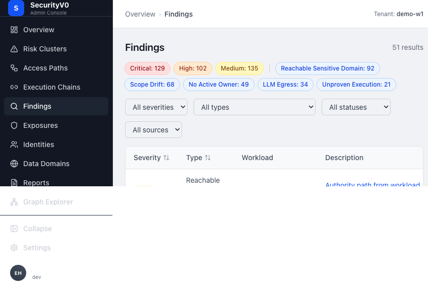The image size is (428, 289).
Task: Open the Authority path from workload link
Action: (373, 184)
